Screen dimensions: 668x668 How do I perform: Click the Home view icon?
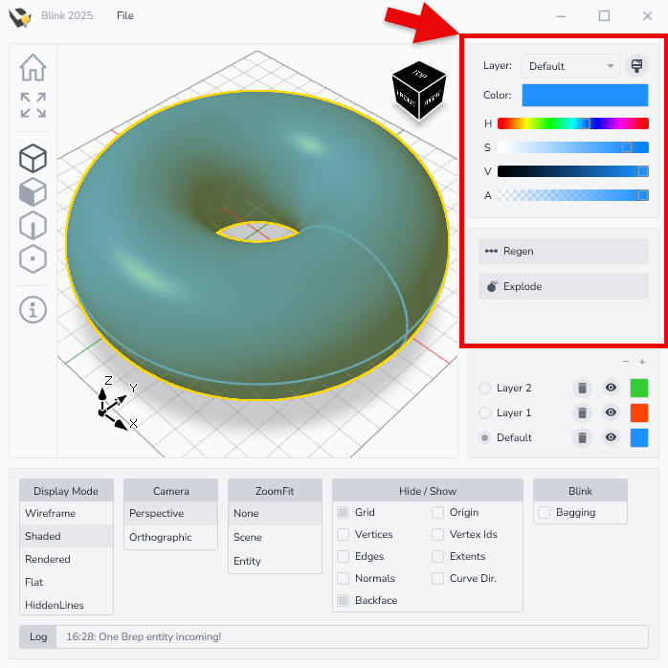coord(33,68)
